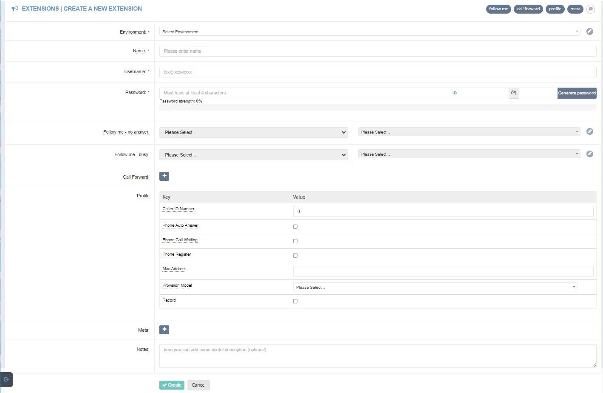This screenshot has width=603, height=393.
Task: Click the Caller ID Number label
Action: point(178,209)
